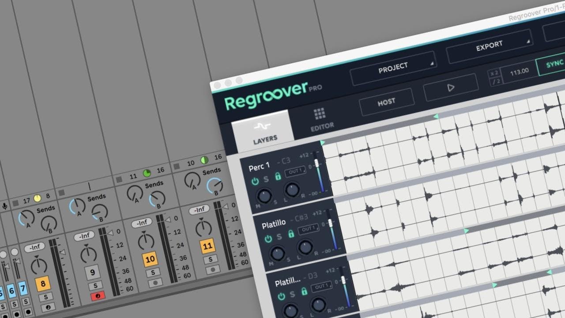
Task: Start playback with Regroover play triangle
Action: 451,87
